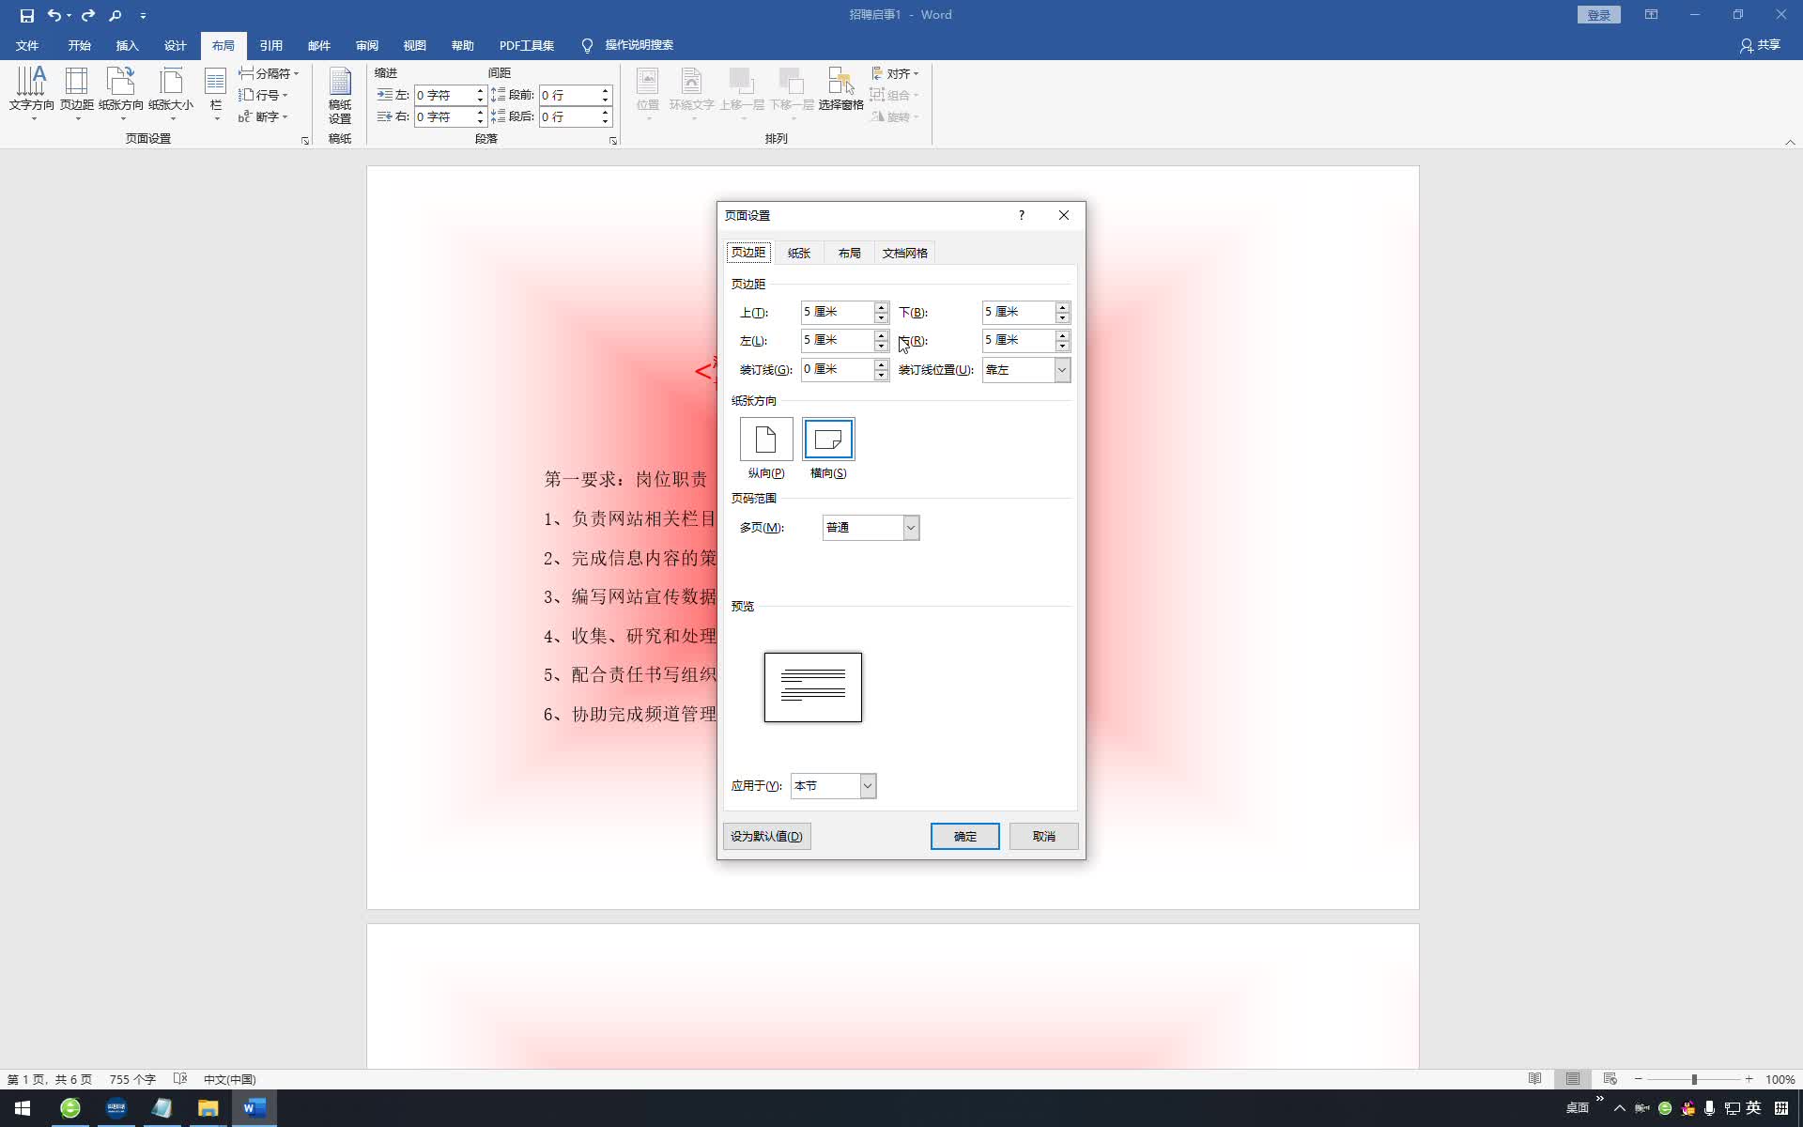Click the Undo icon in title bar

[x=54, y=15]
